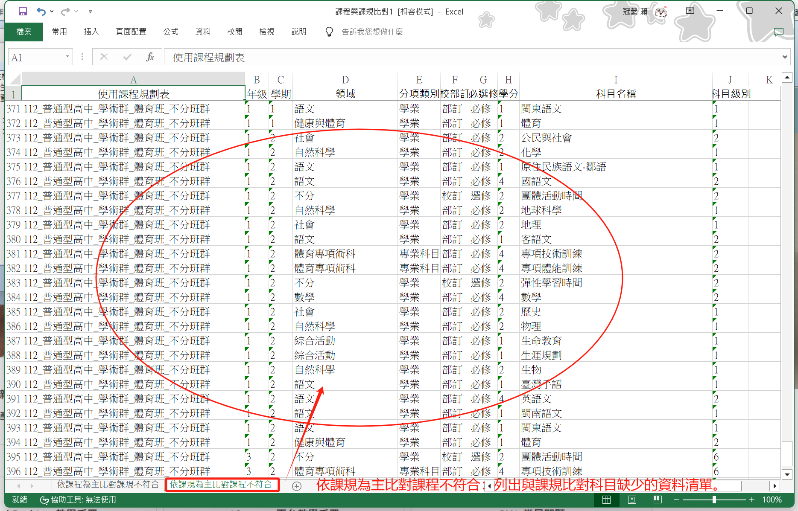Open the 檔案 tab

tap(24, 32)
